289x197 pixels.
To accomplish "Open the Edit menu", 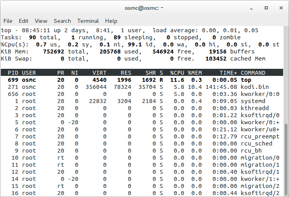I will pyautogui.click(x=24, y=21).
